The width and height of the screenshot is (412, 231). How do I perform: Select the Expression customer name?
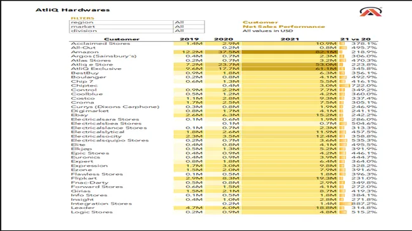89,165
